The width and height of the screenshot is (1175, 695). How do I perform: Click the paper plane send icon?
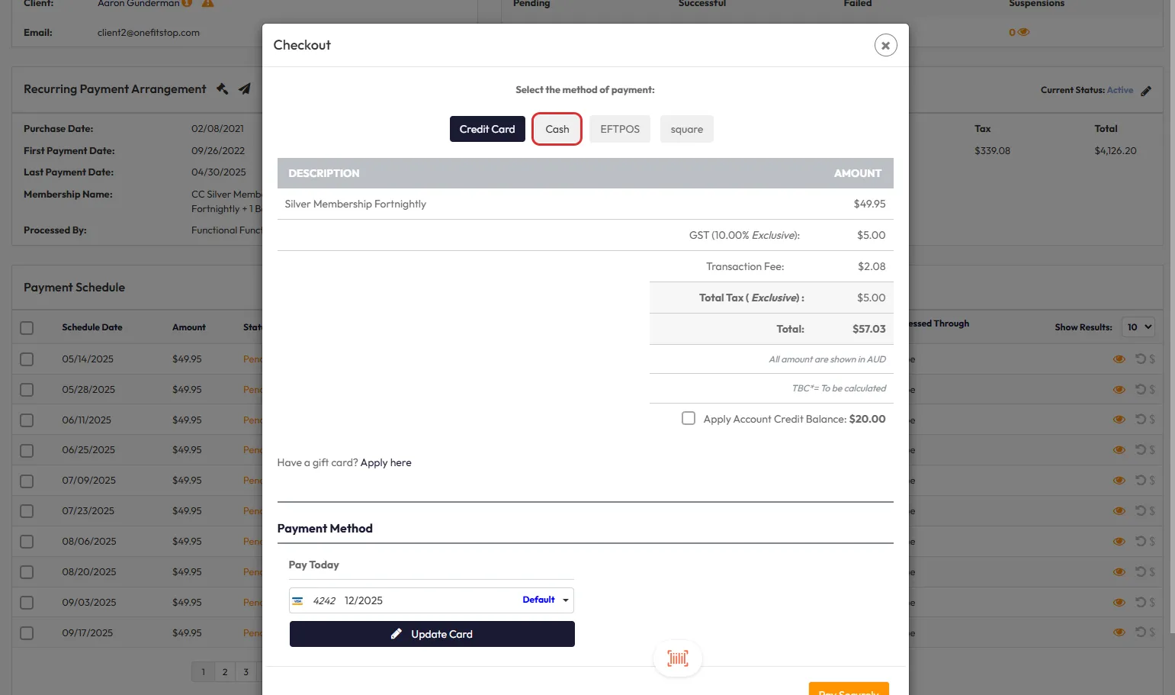[x=244, y=88]
